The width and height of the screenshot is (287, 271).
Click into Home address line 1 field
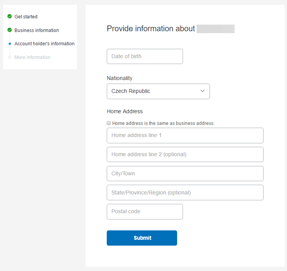pyautogui.click(x=185, y=135)
